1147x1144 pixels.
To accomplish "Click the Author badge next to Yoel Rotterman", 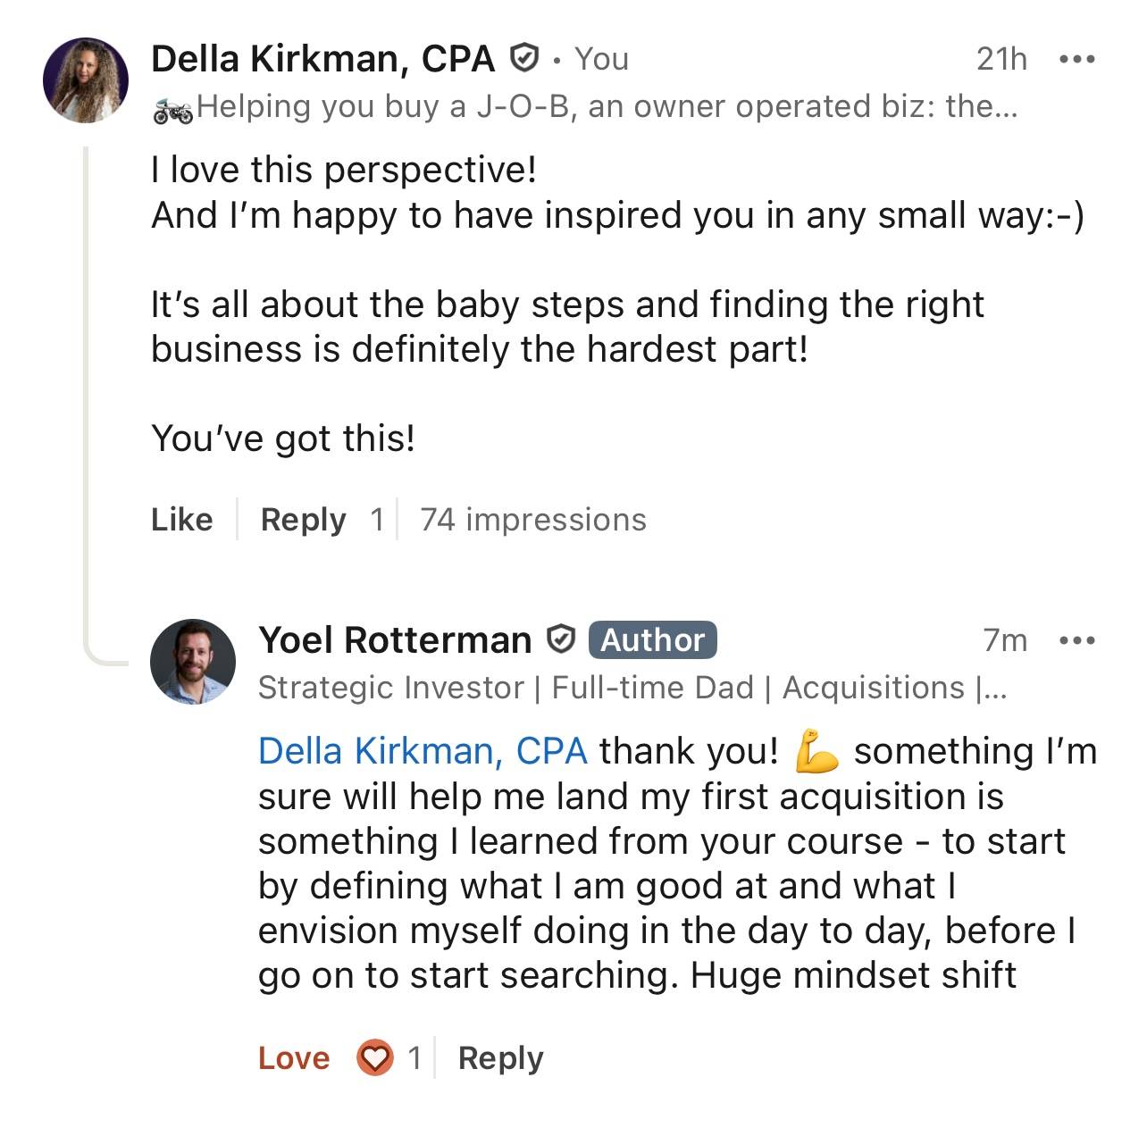I will click(x=652, y=639).
